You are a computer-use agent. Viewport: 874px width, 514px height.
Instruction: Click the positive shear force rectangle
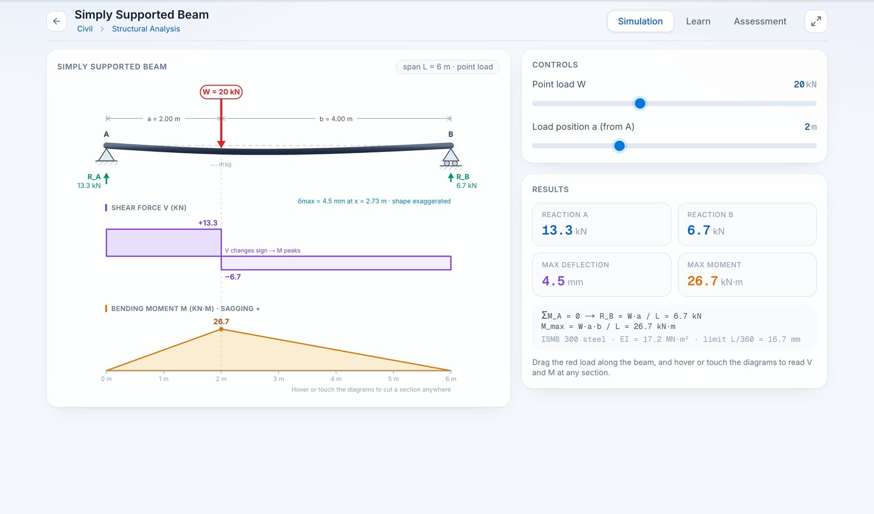(164, 243)
